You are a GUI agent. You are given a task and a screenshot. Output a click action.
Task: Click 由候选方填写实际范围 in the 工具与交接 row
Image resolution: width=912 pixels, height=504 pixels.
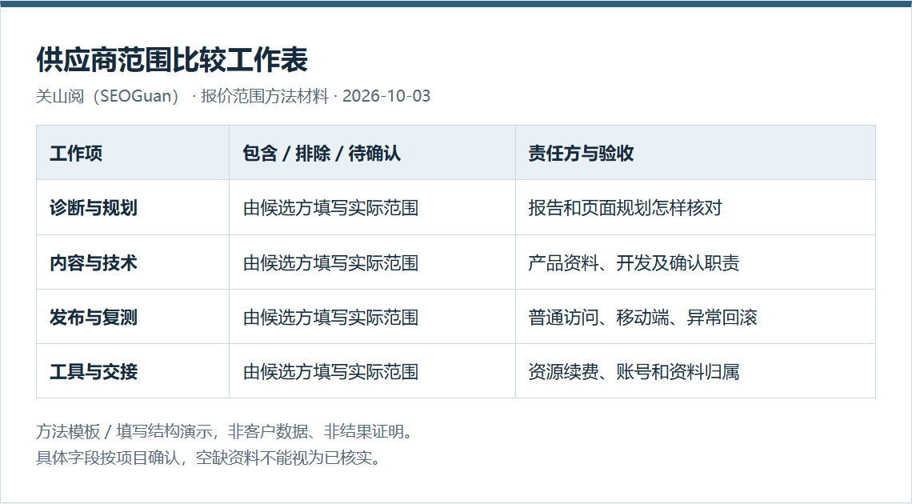tap(330, 371)
